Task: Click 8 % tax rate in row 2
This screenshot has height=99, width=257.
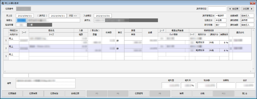Action: coord(224,51)
